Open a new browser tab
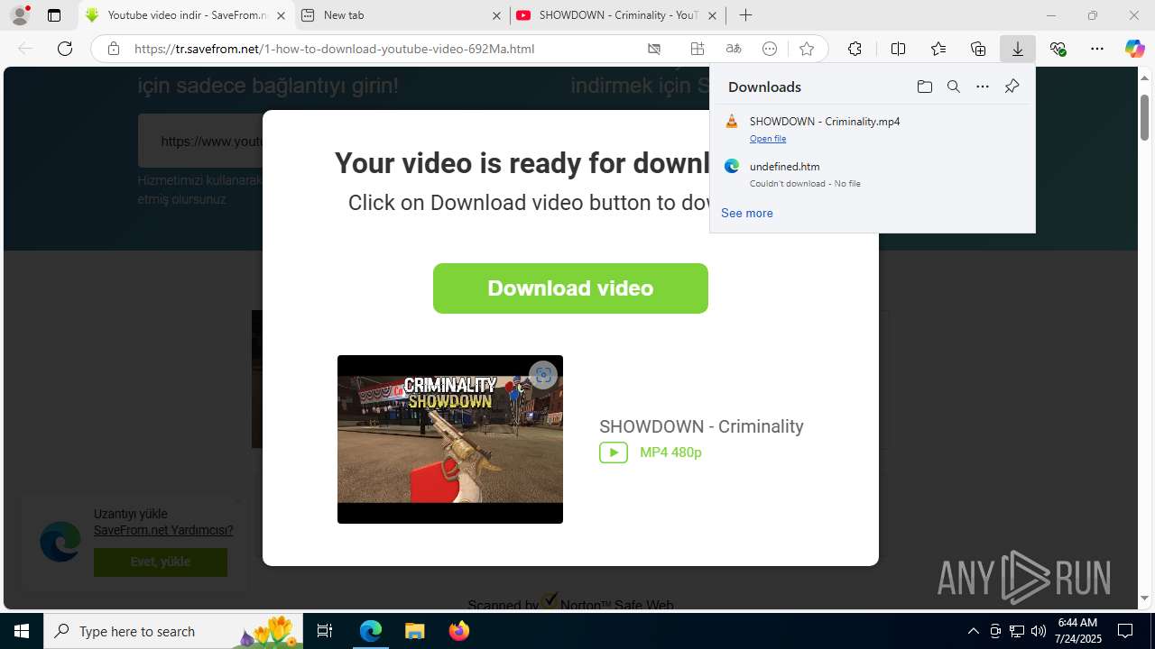 [745, 15]
